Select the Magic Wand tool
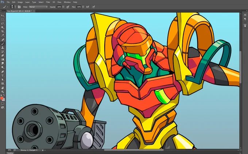 (3, 27)
